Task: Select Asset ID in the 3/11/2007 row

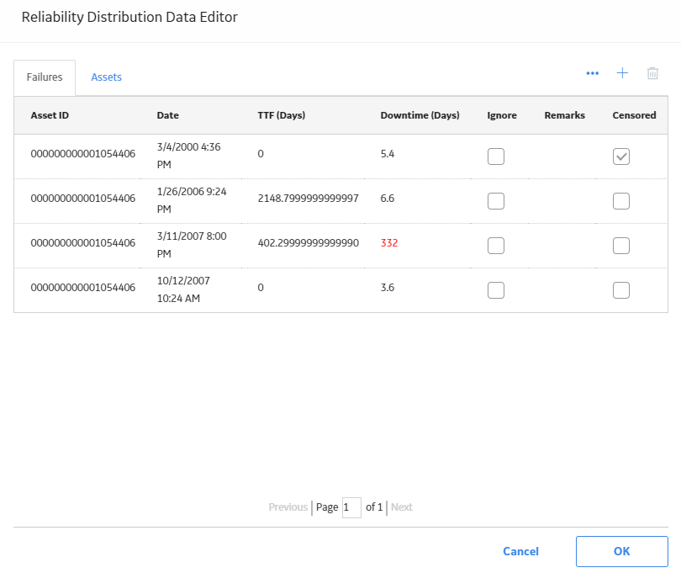Action: tap(83, 243)
